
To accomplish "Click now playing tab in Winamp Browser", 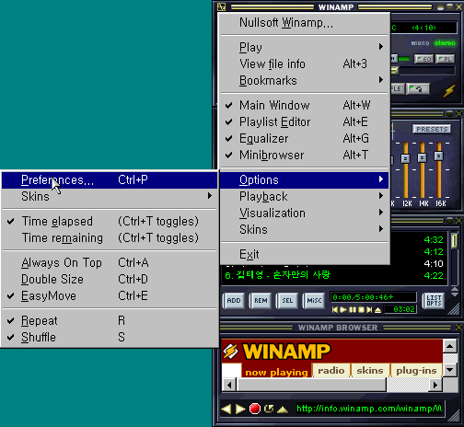I will pos(276,371).
